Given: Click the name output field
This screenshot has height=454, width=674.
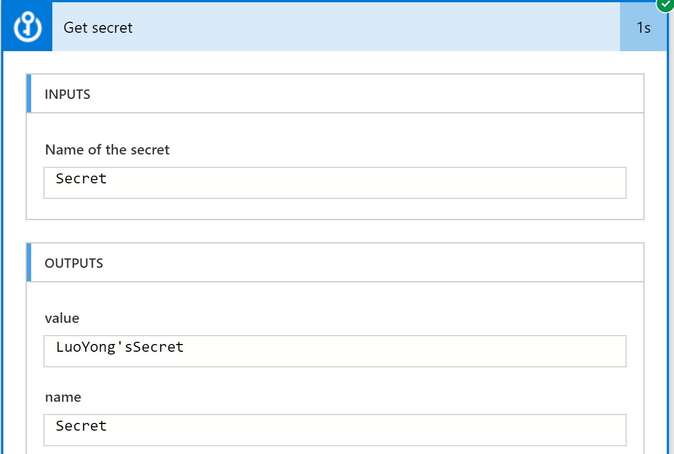Looking at the screenshot, I should (335, 430).
